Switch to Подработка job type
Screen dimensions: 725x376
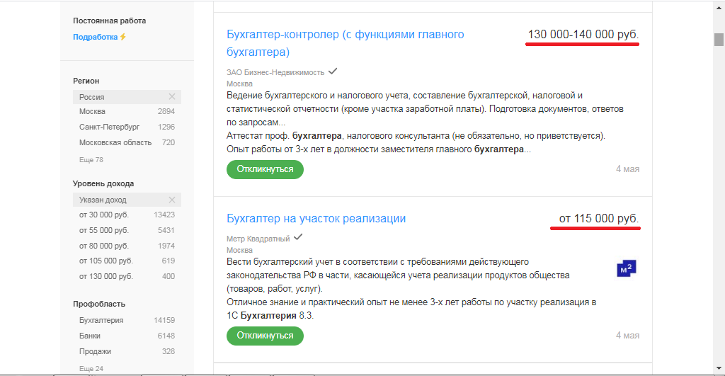(x=95, y=37)
